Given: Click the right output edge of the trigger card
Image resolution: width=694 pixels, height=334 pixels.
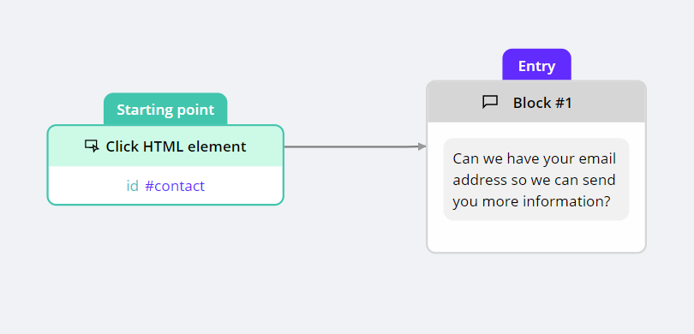Looking at the screenshot, I should 284,146.
